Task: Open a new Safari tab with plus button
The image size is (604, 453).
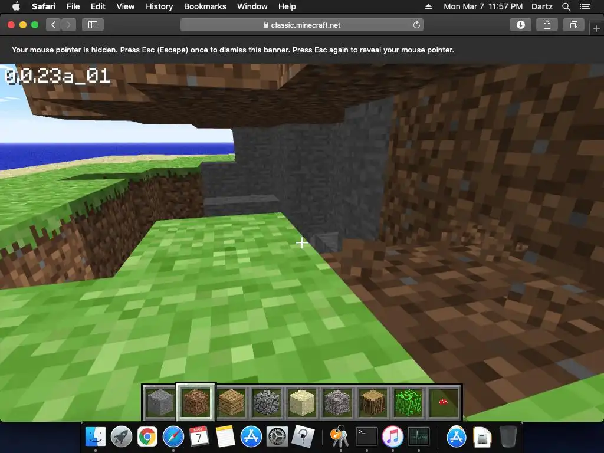Action: (x=596, y=28)
